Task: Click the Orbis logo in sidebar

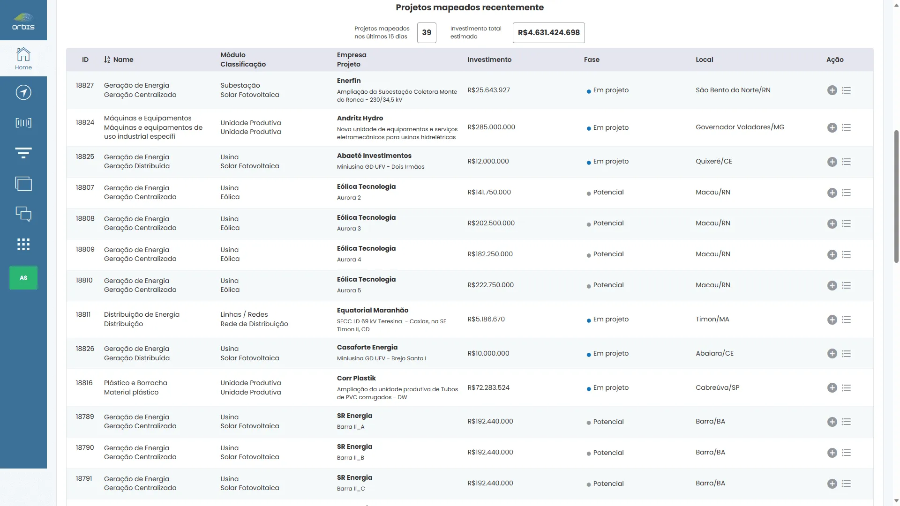Action: click(x=23, y=21)
